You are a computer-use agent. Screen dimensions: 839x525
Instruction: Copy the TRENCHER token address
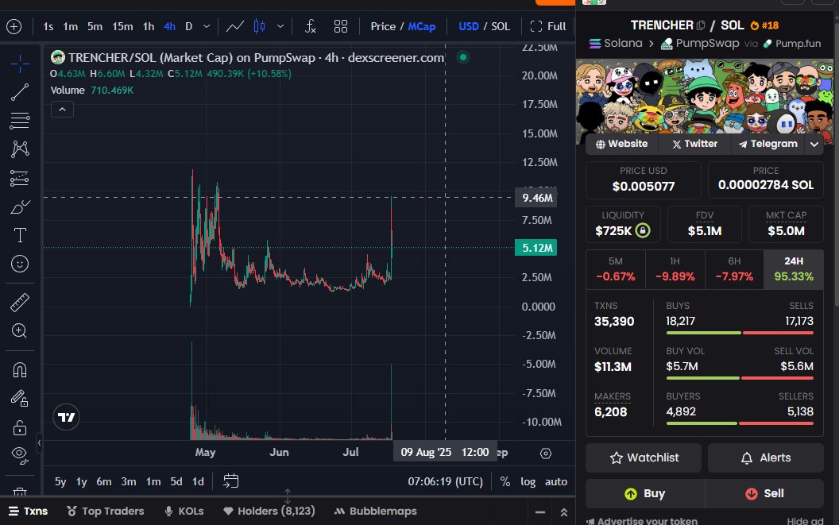pyautogui.click(x=701, y=25)
